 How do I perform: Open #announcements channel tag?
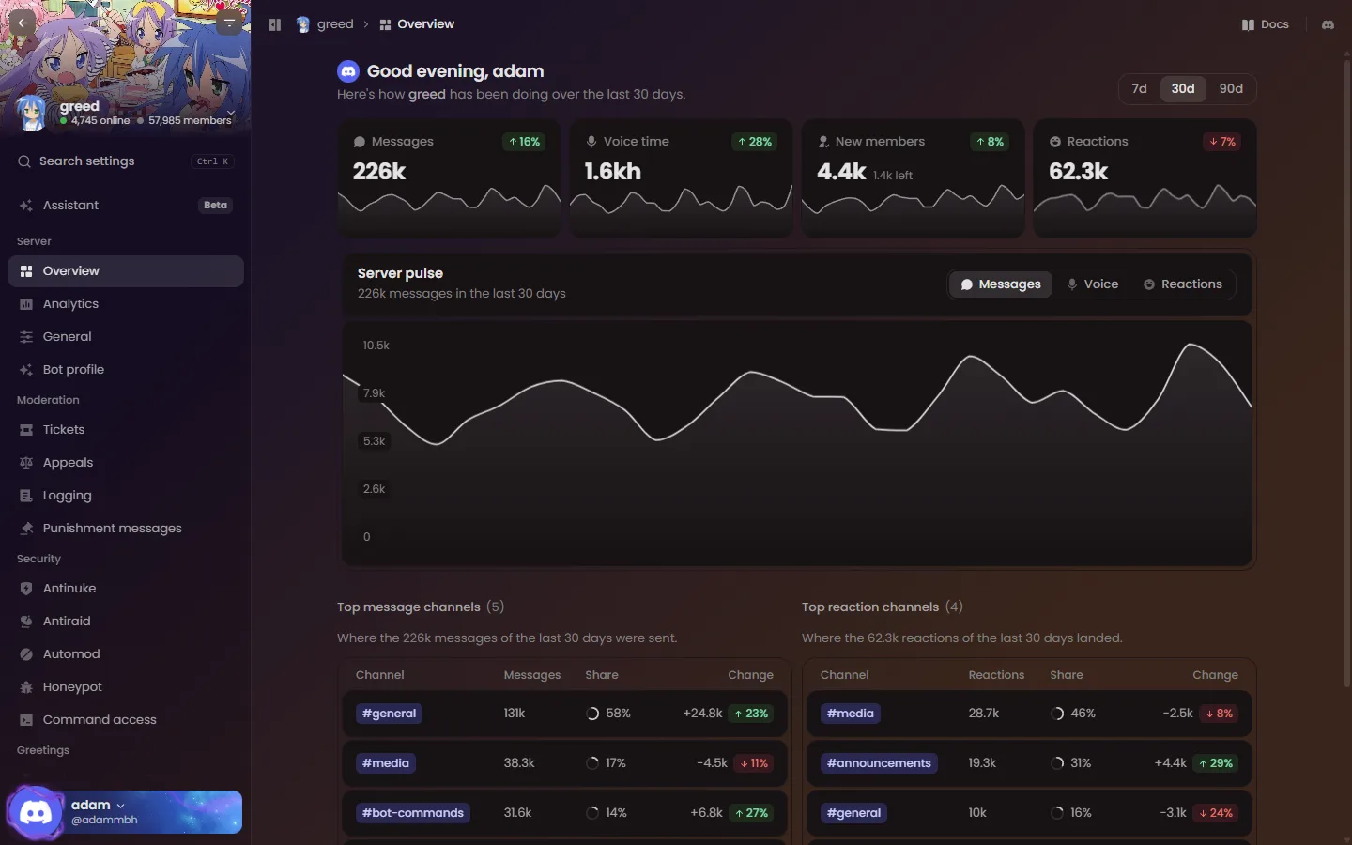point(879,763)
